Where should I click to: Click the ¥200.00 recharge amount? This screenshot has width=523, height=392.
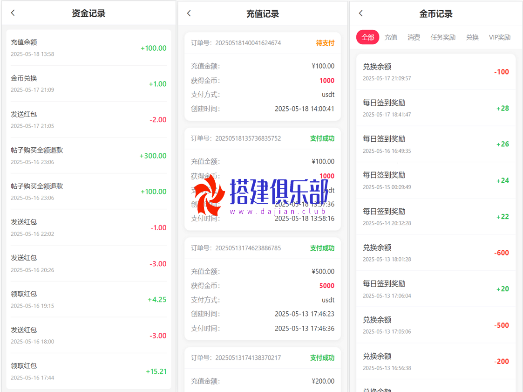323,381
